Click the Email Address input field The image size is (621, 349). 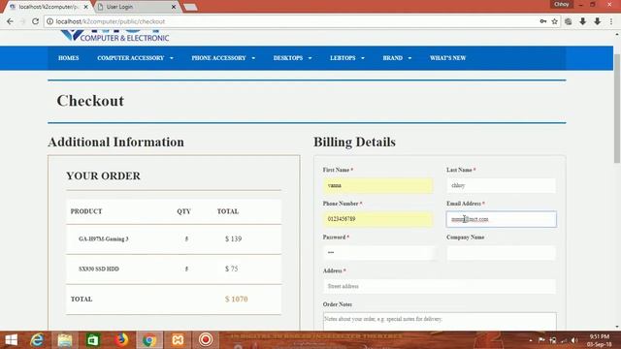[501, 219]
